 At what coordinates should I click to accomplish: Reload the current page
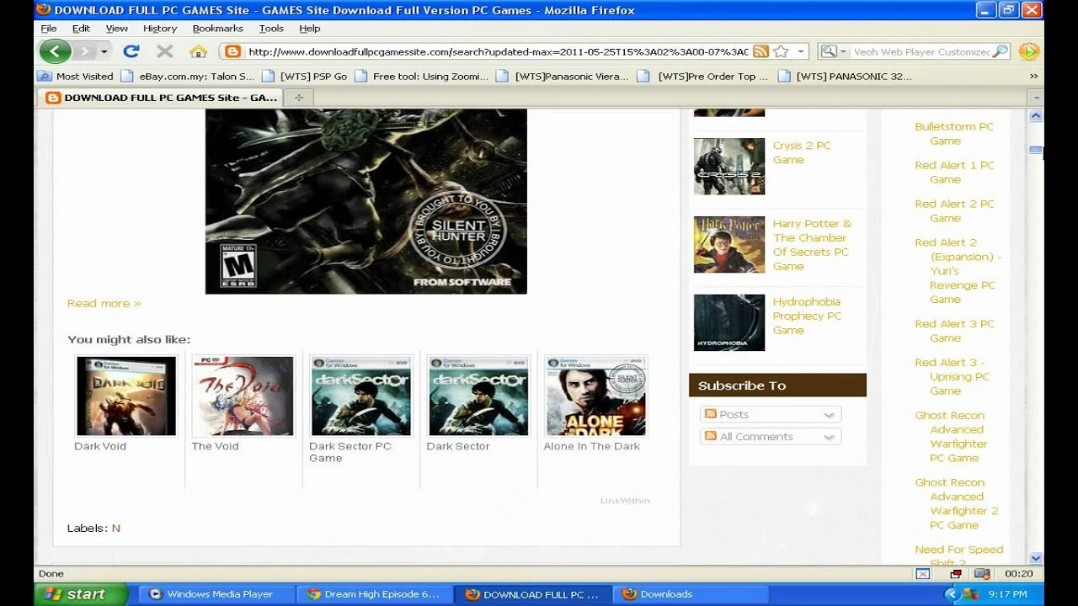pyautogui.click(x=131, y=51)
